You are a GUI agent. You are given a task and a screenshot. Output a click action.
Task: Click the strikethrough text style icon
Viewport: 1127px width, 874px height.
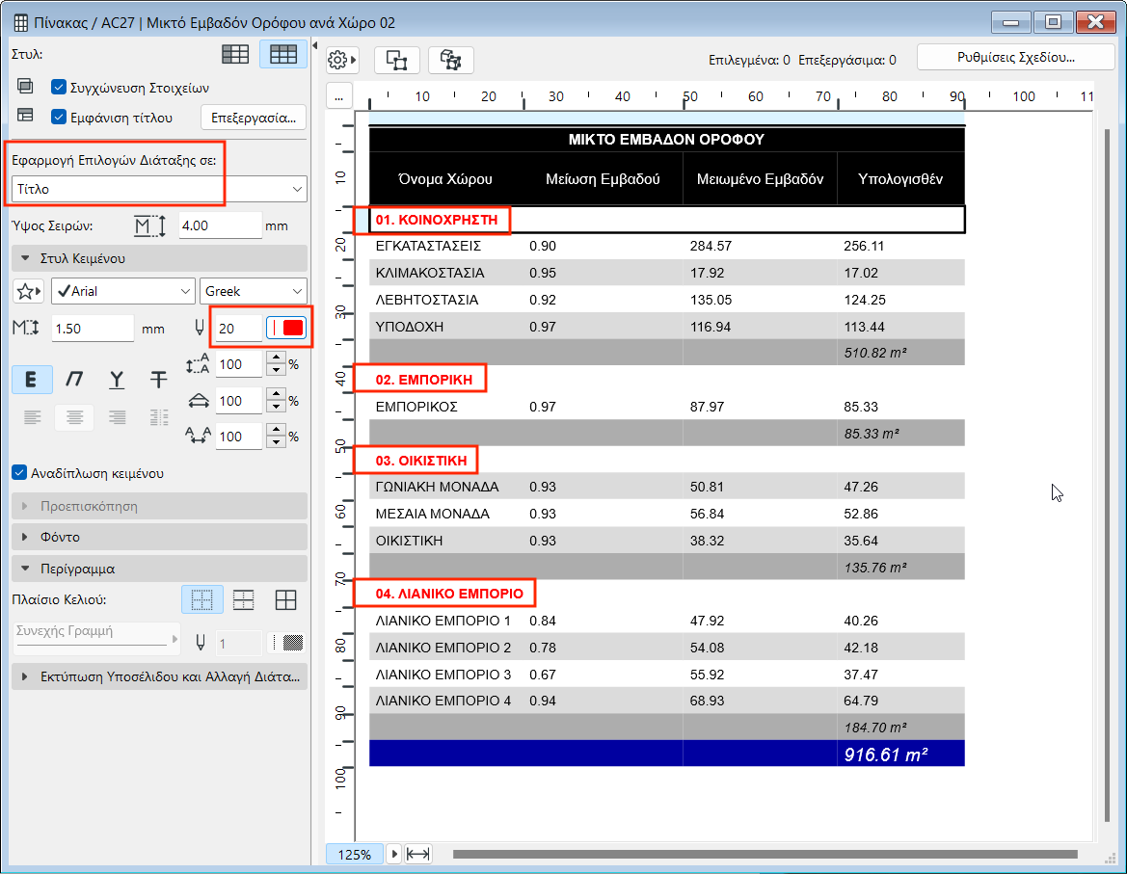[x=159, y=380]
